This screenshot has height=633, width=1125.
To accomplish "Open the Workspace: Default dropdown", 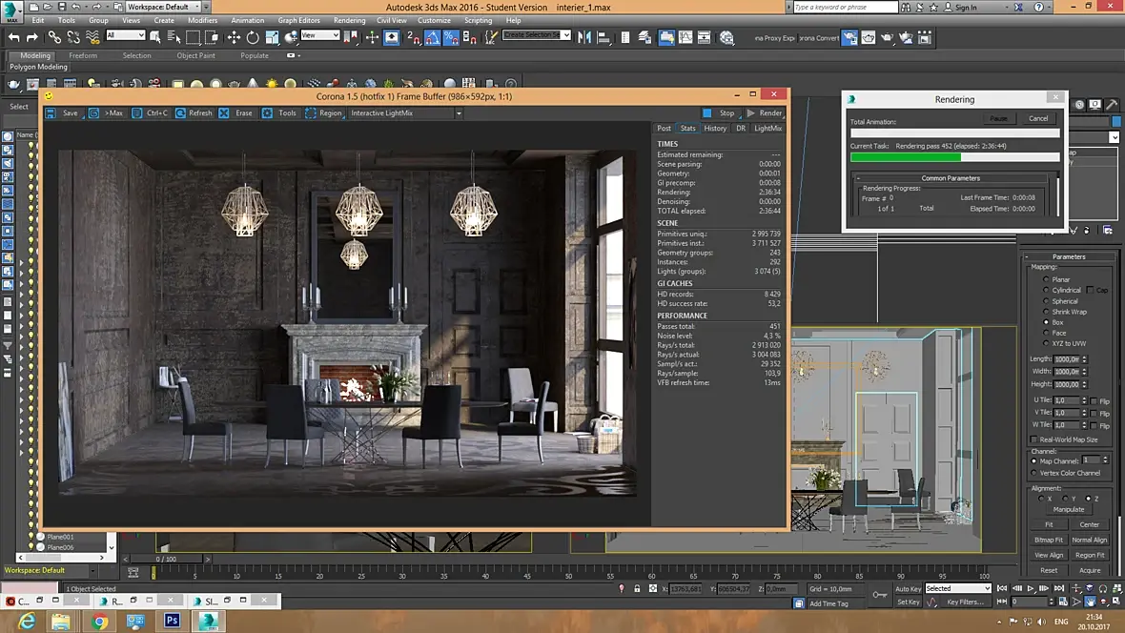I will (x=164, y=7).
